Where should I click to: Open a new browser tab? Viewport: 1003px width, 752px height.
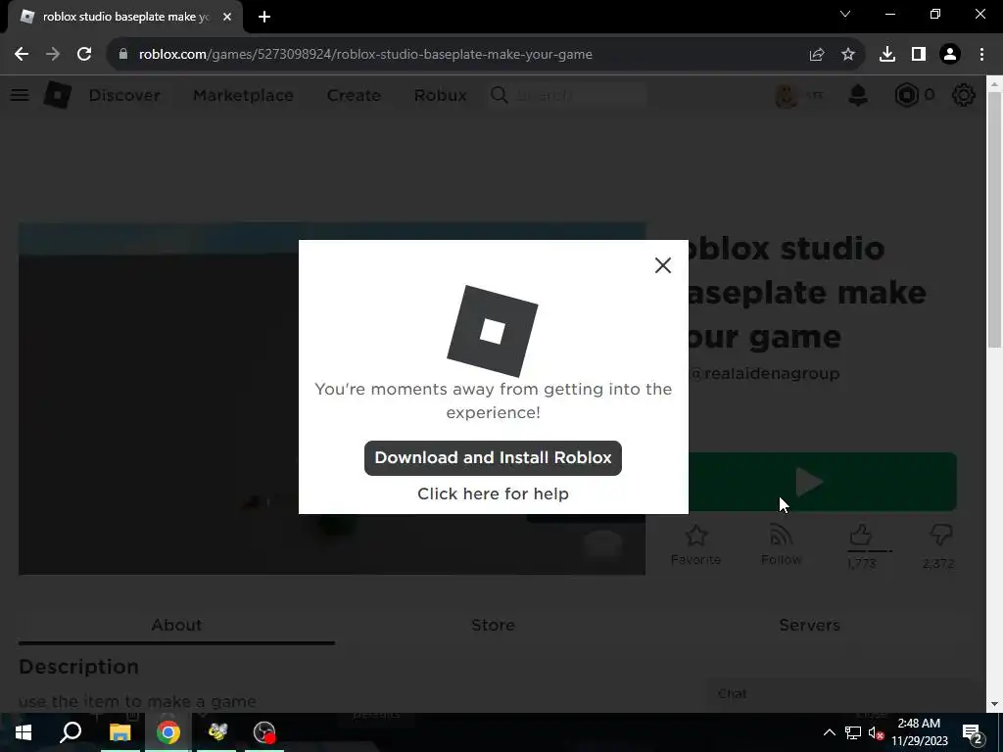pos(264,17)
